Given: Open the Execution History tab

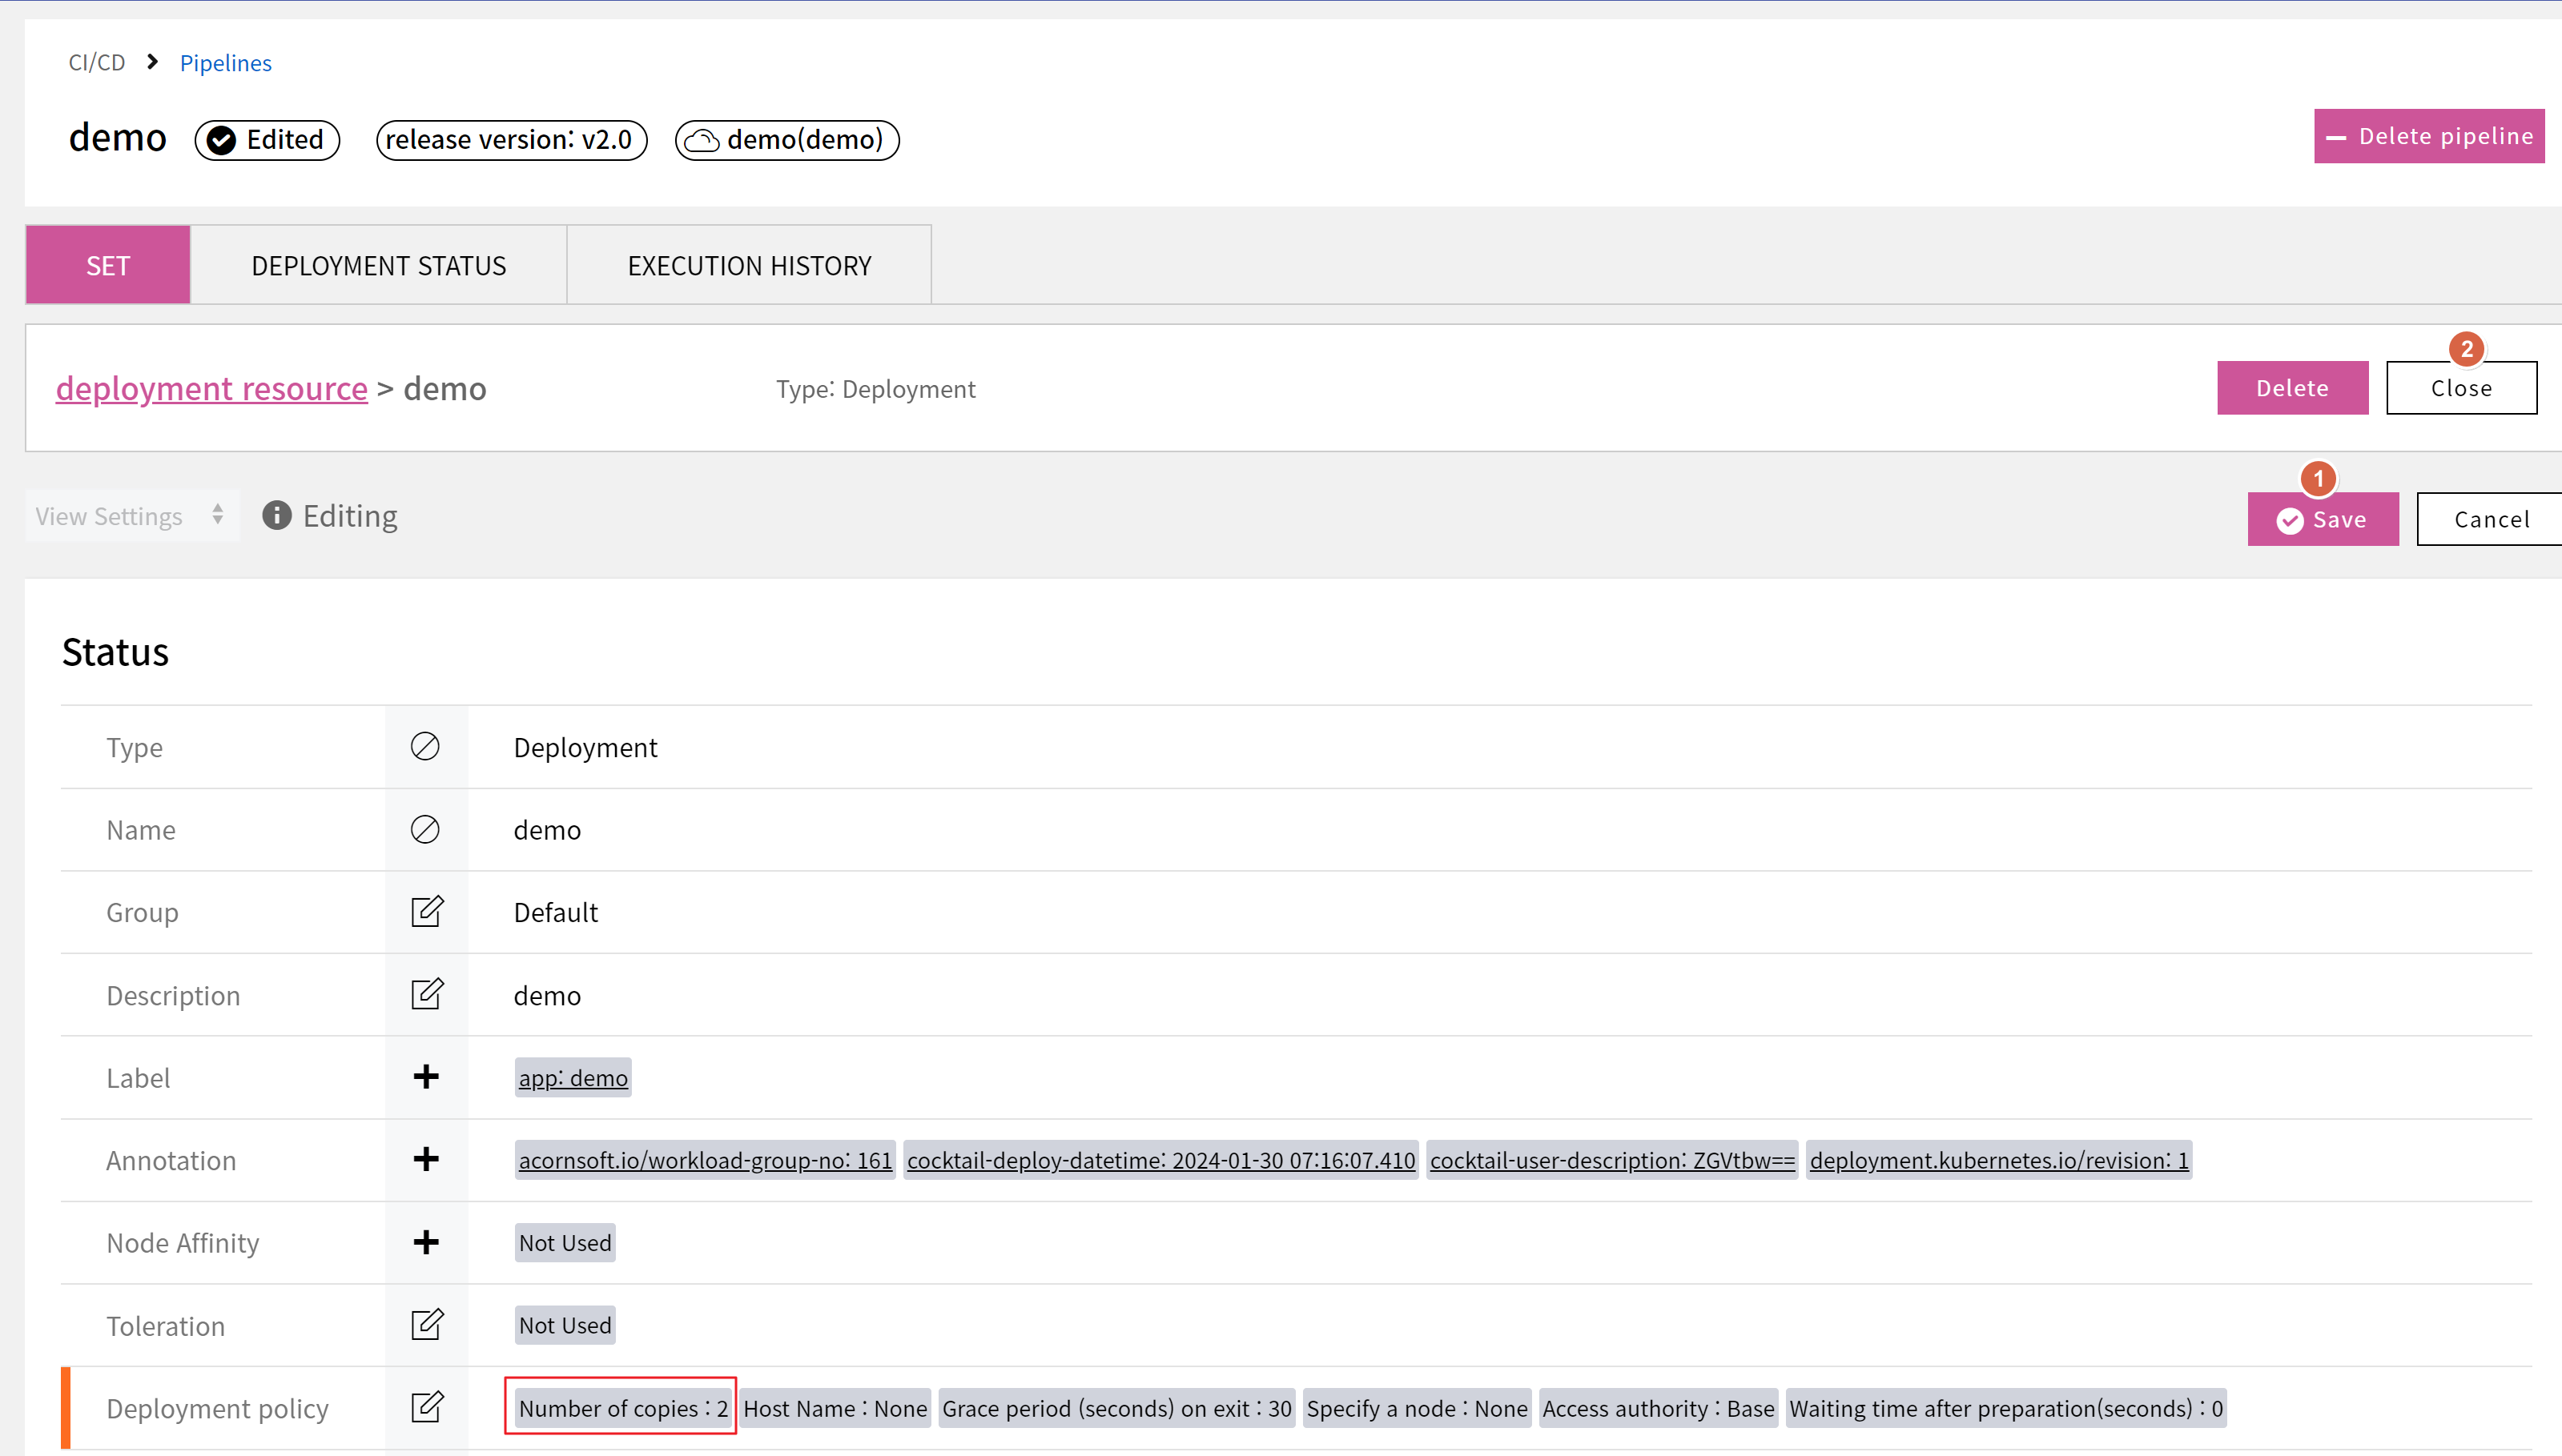Looking at the screenshot, I should pos(750,266).
